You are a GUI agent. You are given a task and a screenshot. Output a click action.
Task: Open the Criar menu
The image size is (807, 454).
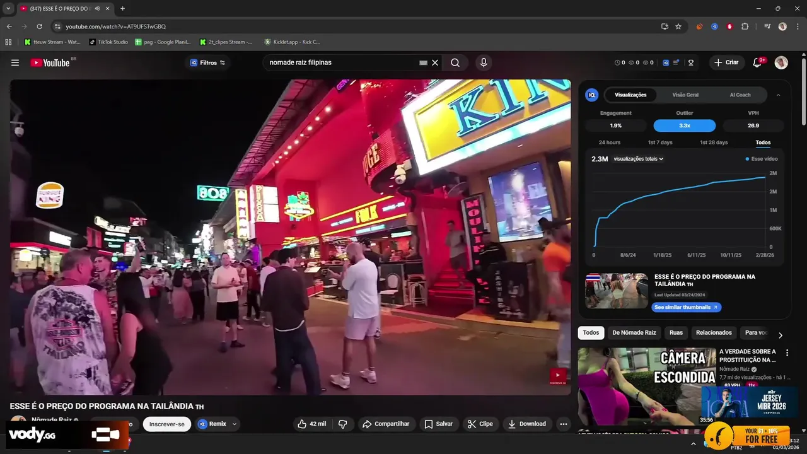pos(726,62)
